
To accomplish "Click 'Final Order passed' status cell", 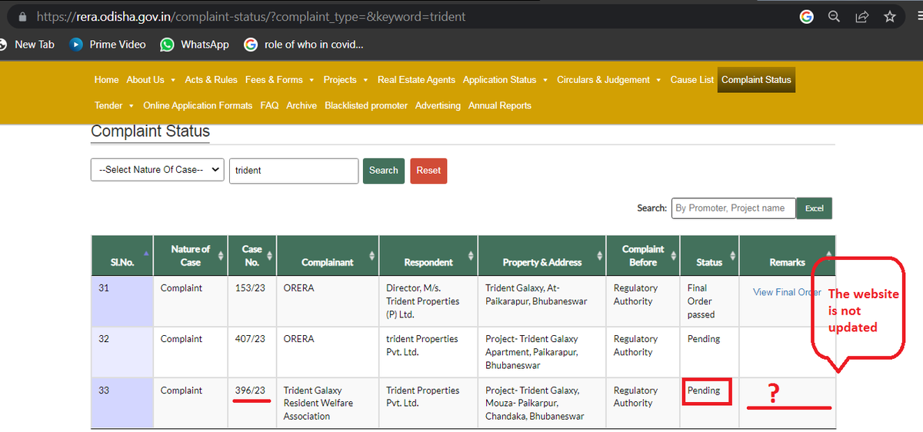I will click(x=709, y=301).
